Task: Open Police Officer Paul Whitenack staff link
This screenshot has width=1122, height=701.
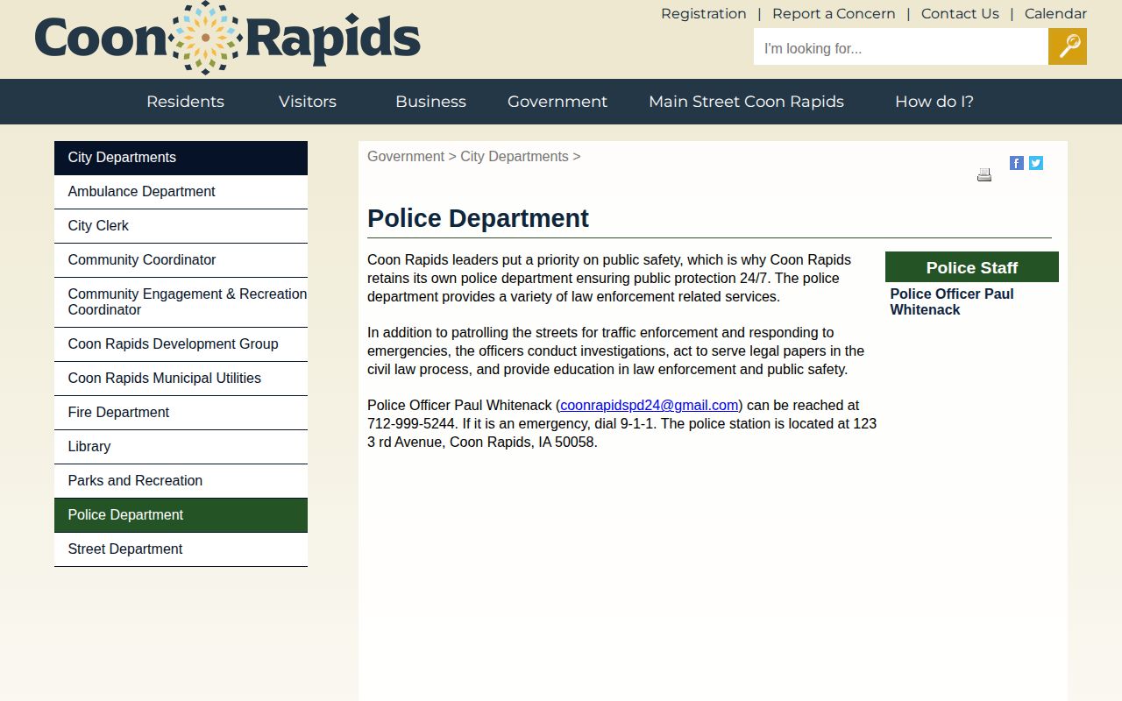Action: pos(952,302)
